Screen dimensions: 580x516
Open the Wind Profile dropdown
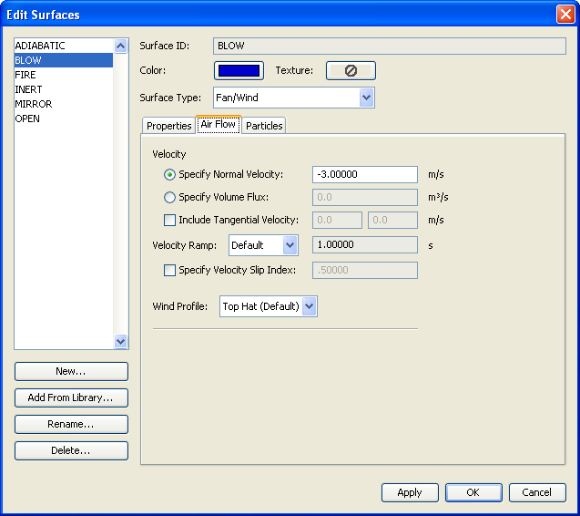coord(309,306)
